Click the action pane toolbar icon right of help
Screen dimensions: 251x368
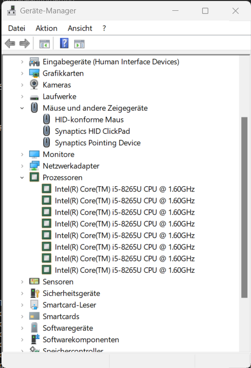pos(79,44)
